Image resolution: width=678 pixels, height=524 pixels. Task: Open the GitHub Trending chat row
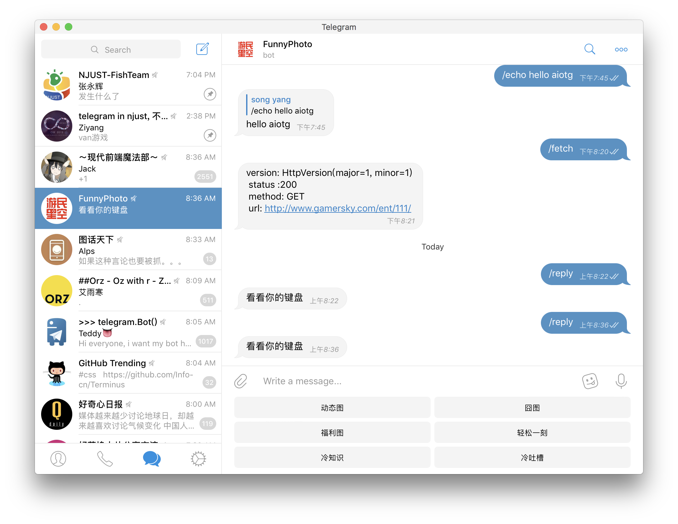click(x=128, y=373)
